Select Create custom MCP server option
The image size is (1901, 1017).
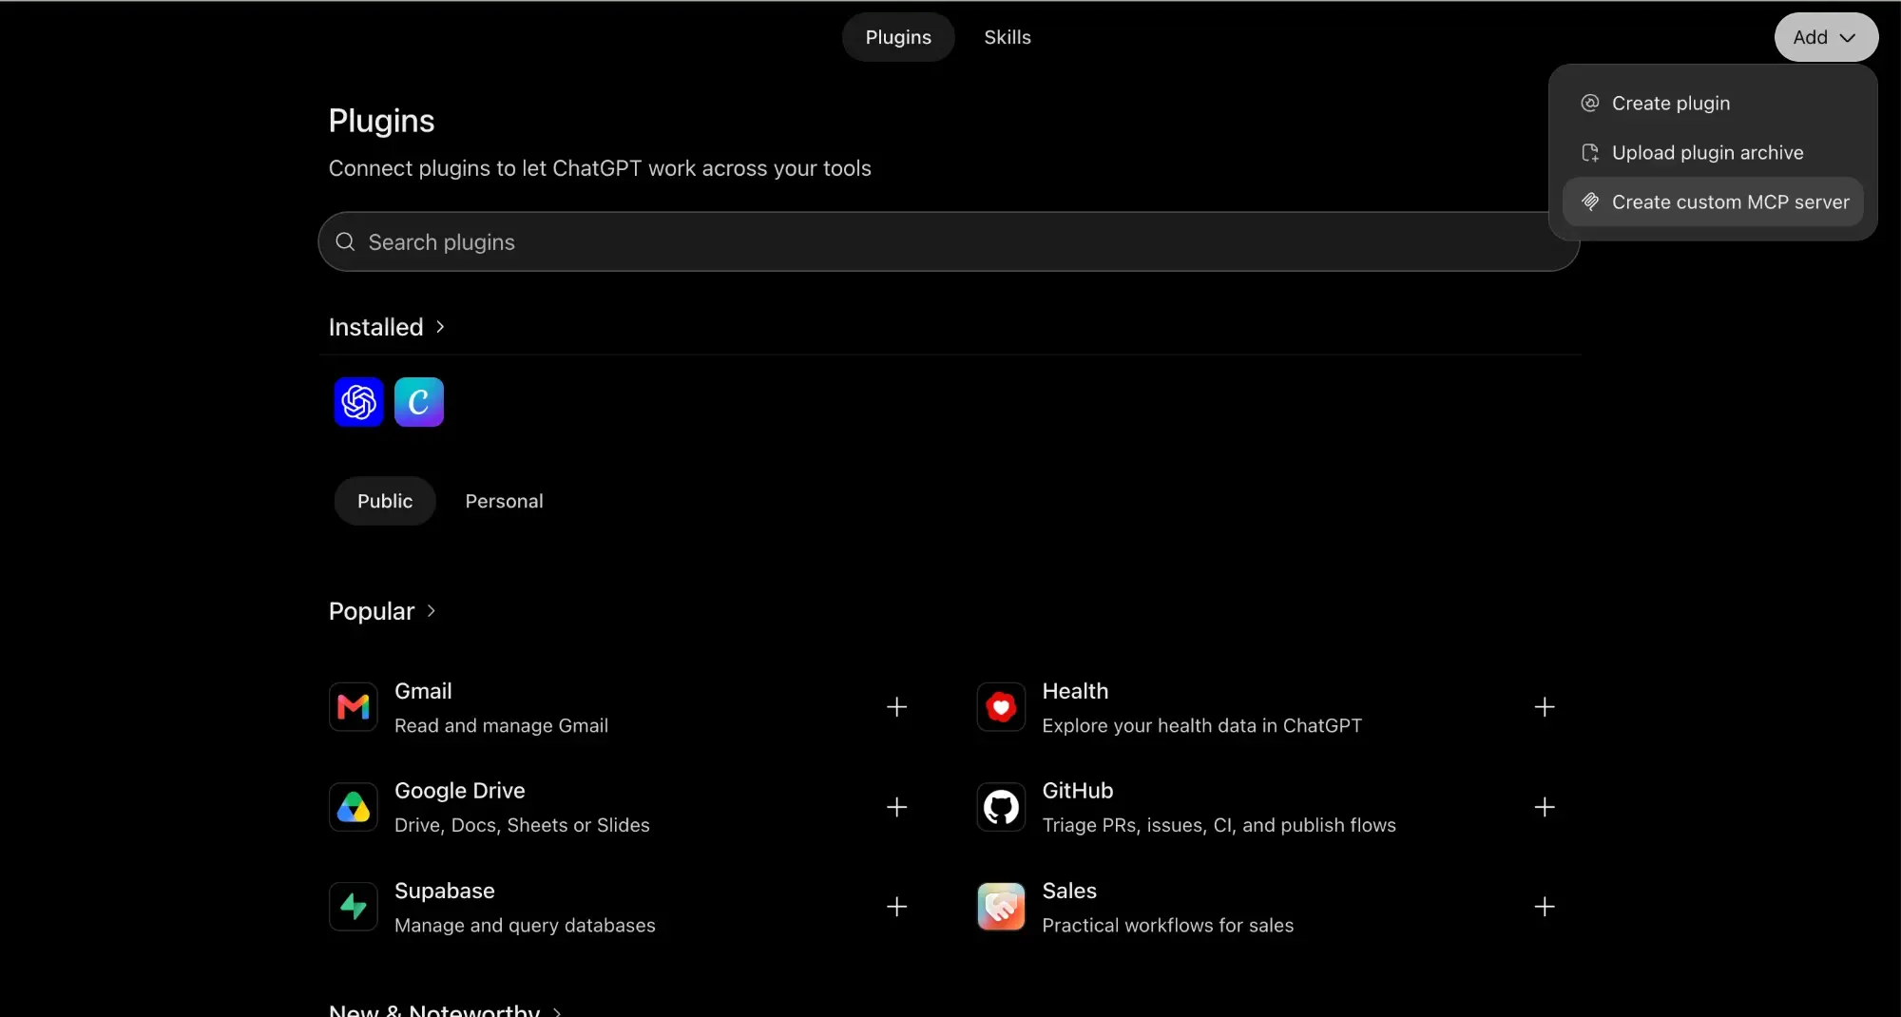(1713, 201)
